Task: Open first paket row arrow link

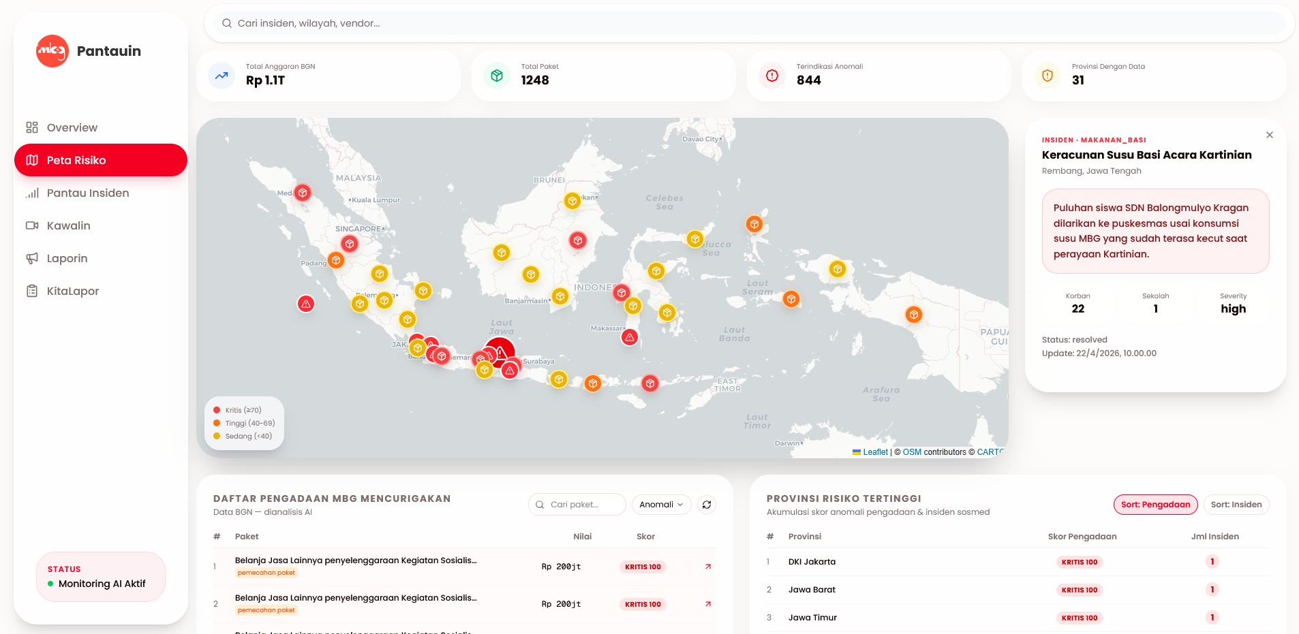Action: [x=708, y=567]
